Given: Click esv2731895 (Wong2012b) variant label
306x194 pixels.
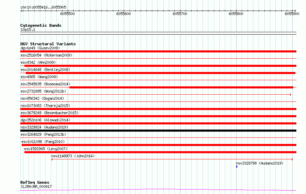Looking at the screenshot, I should pyautogui.click(x=43, y=91).
